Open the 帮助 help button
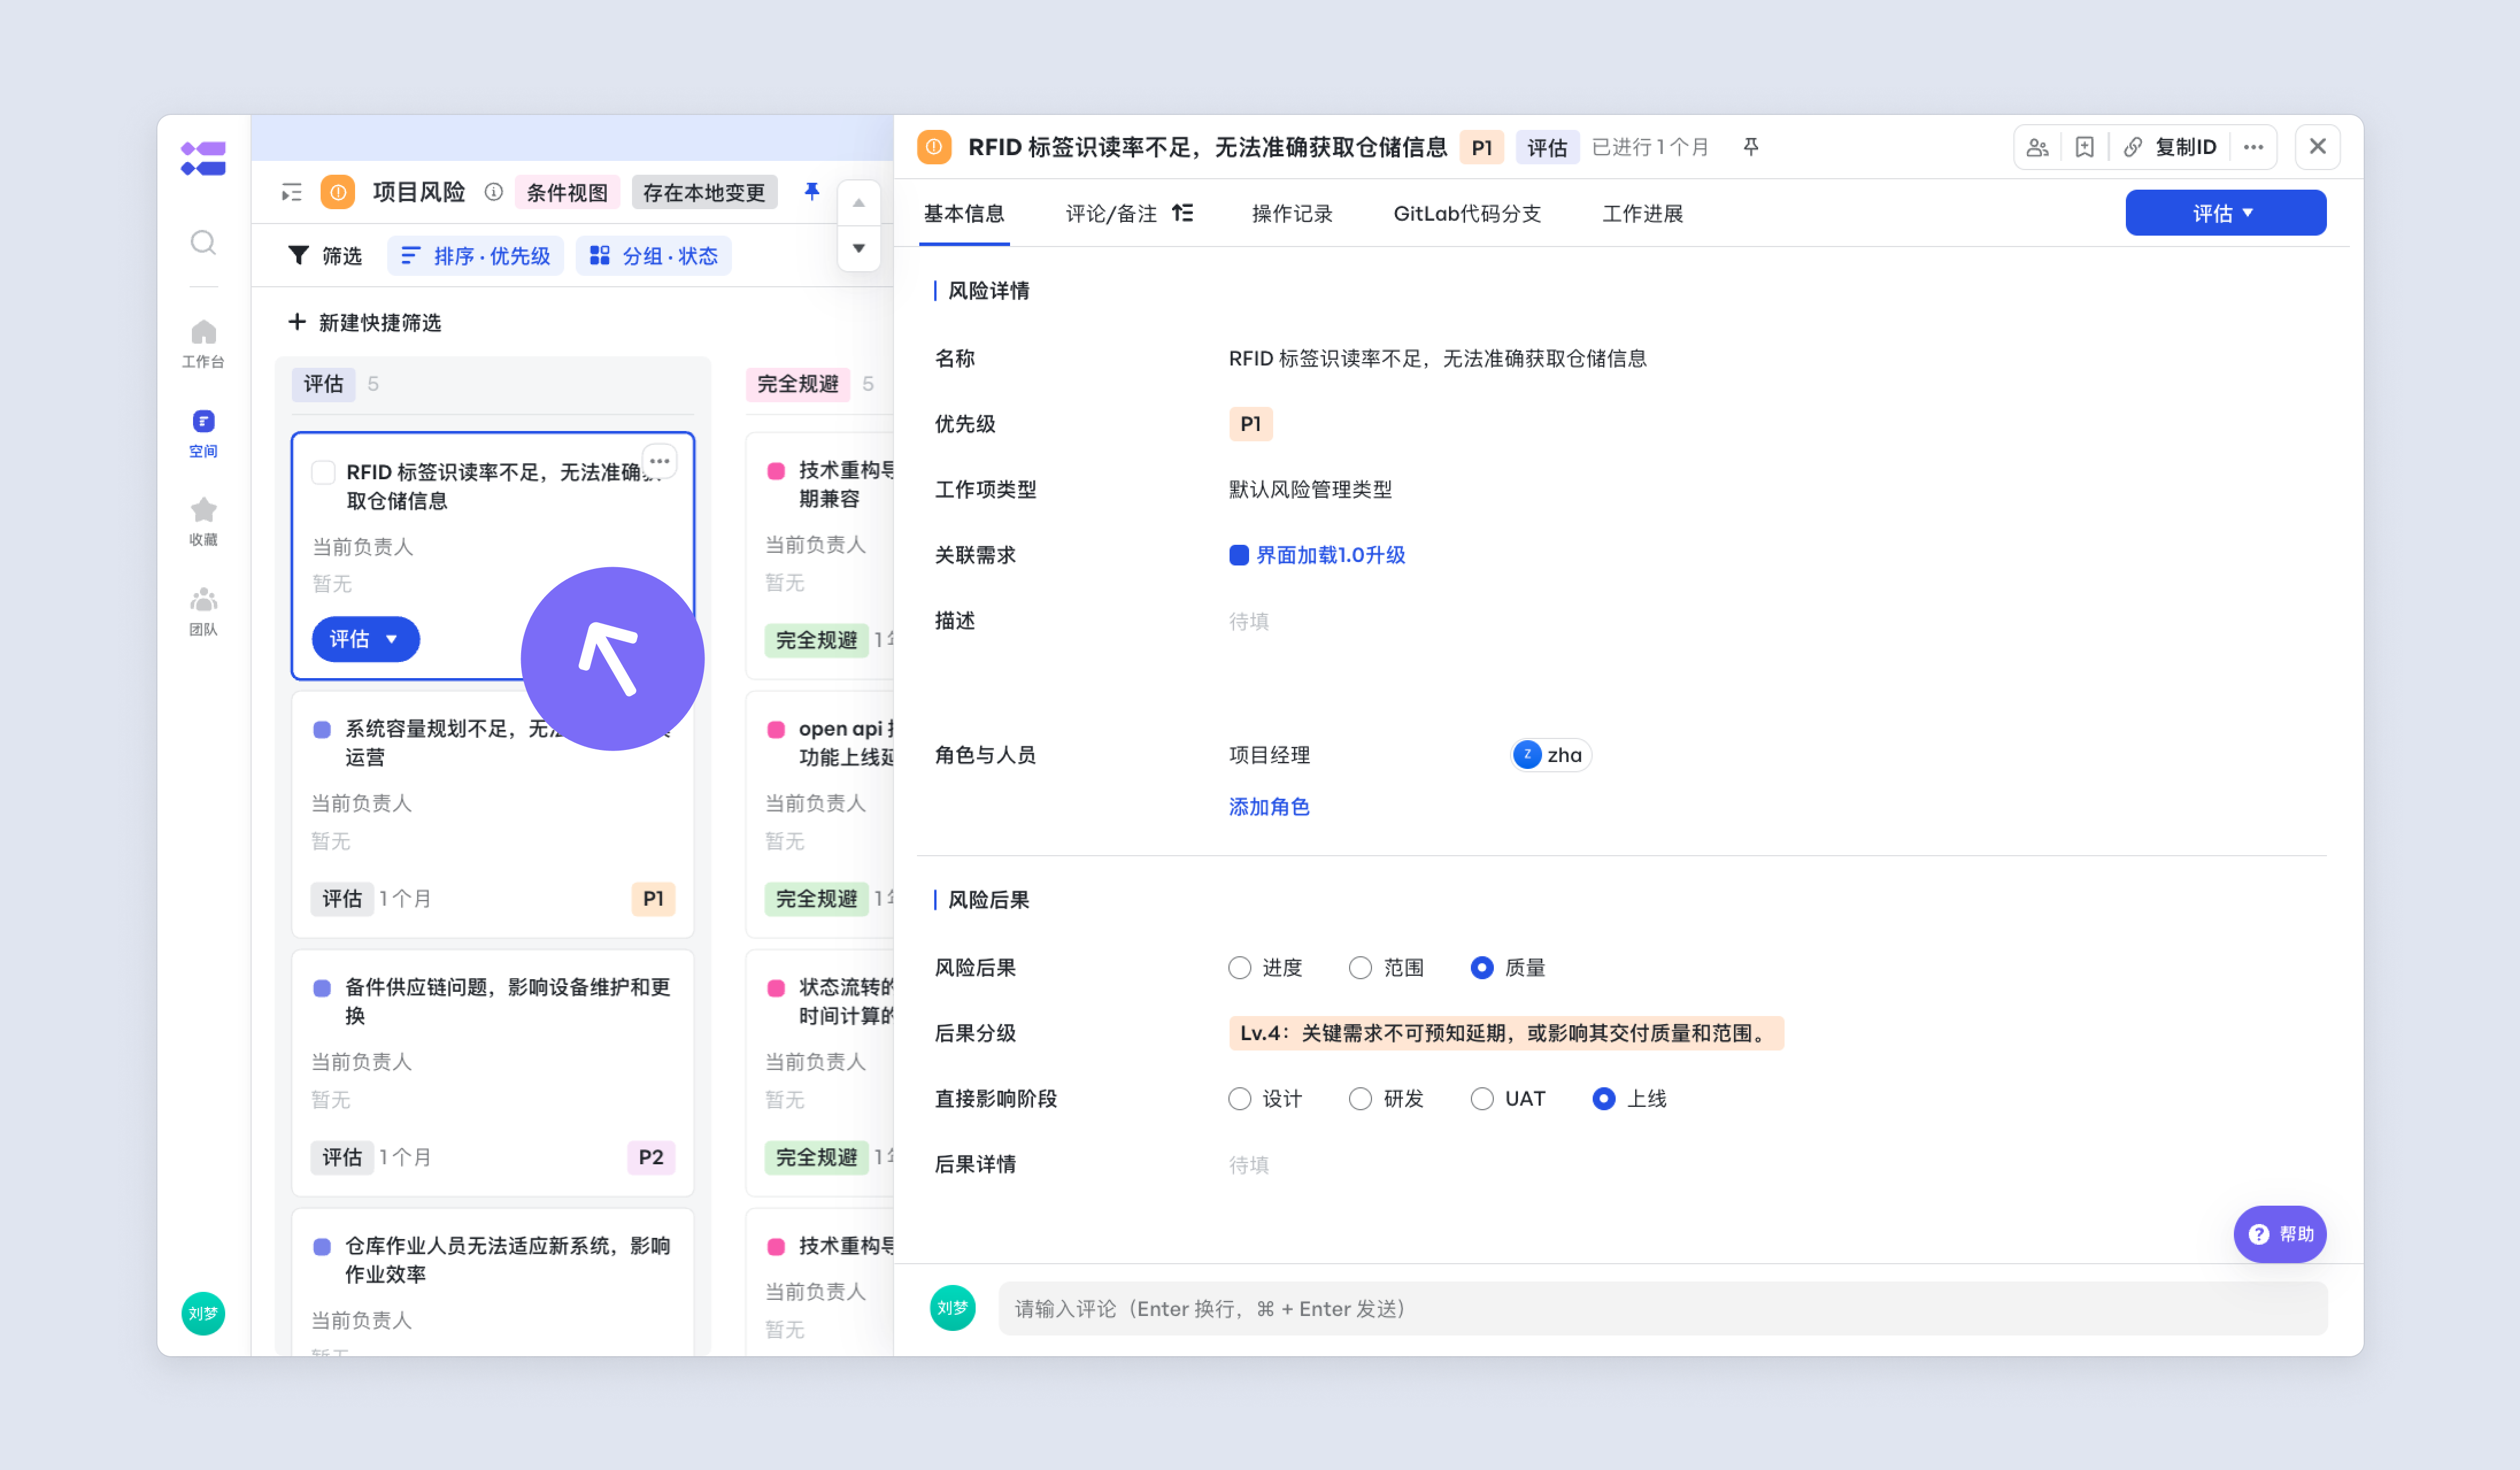Screen dimensions: 2520x1470 (x=2280, y=1233)
